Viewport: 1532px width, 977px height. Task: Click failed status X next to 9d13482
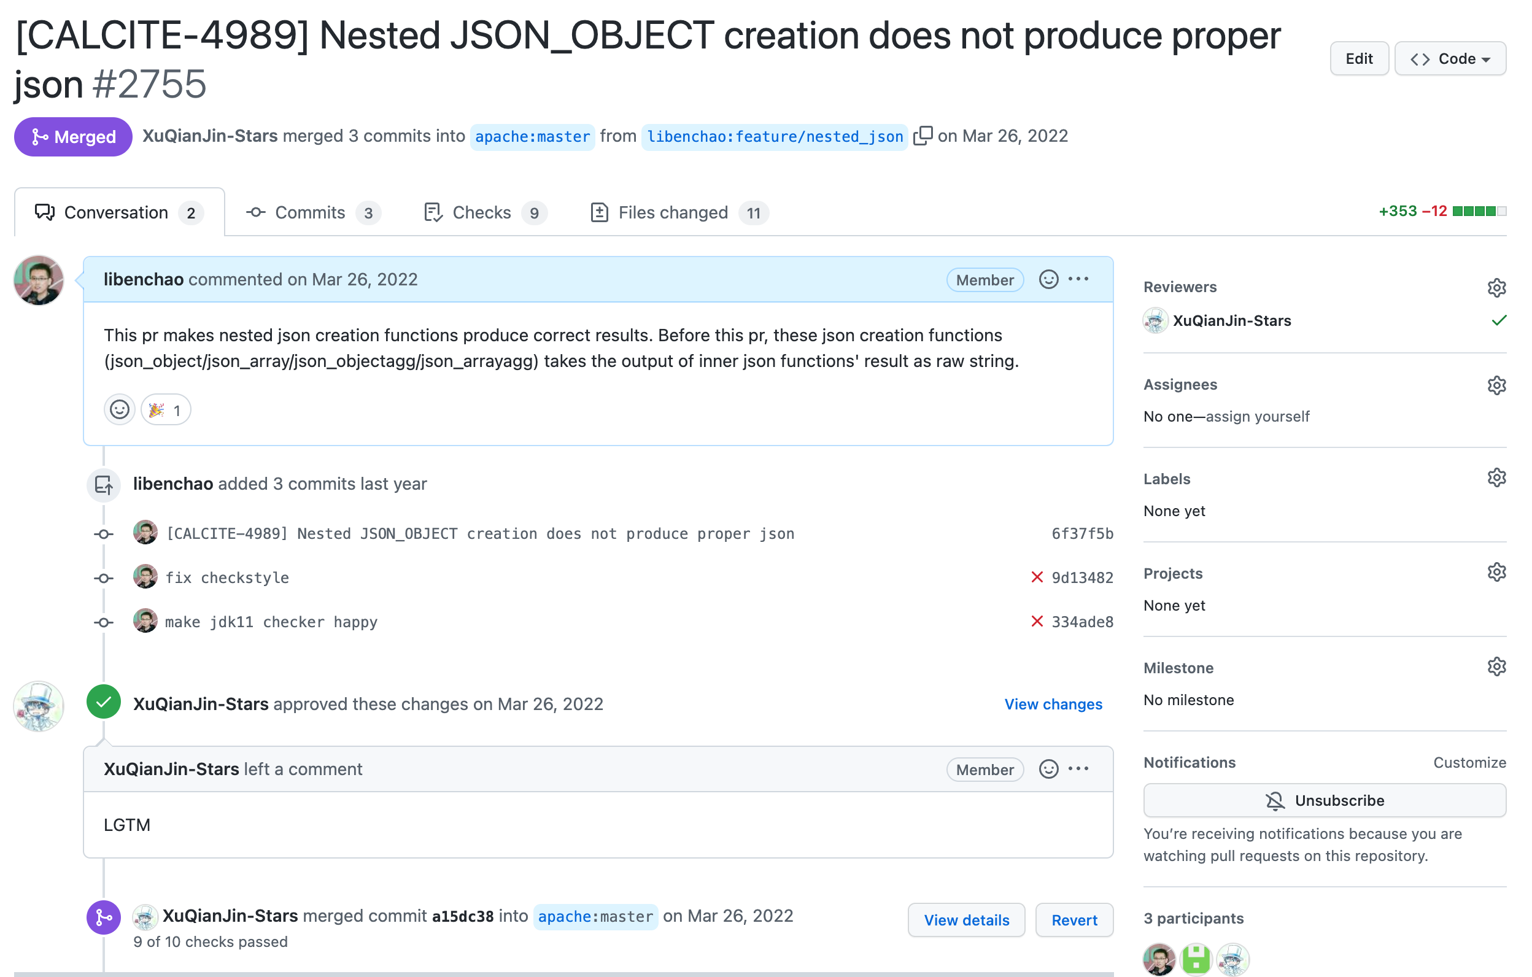pos(1037,577)
